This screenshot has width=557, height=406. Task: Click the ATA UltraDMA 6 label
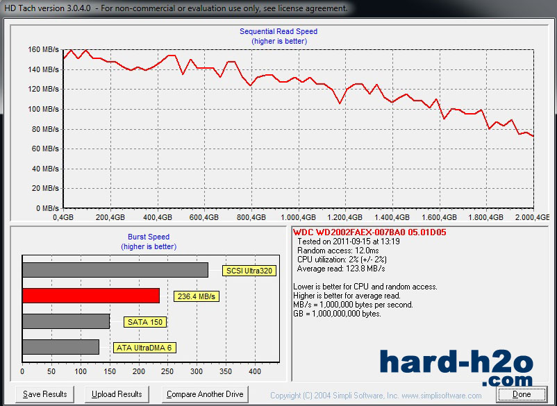pos(144,348)
